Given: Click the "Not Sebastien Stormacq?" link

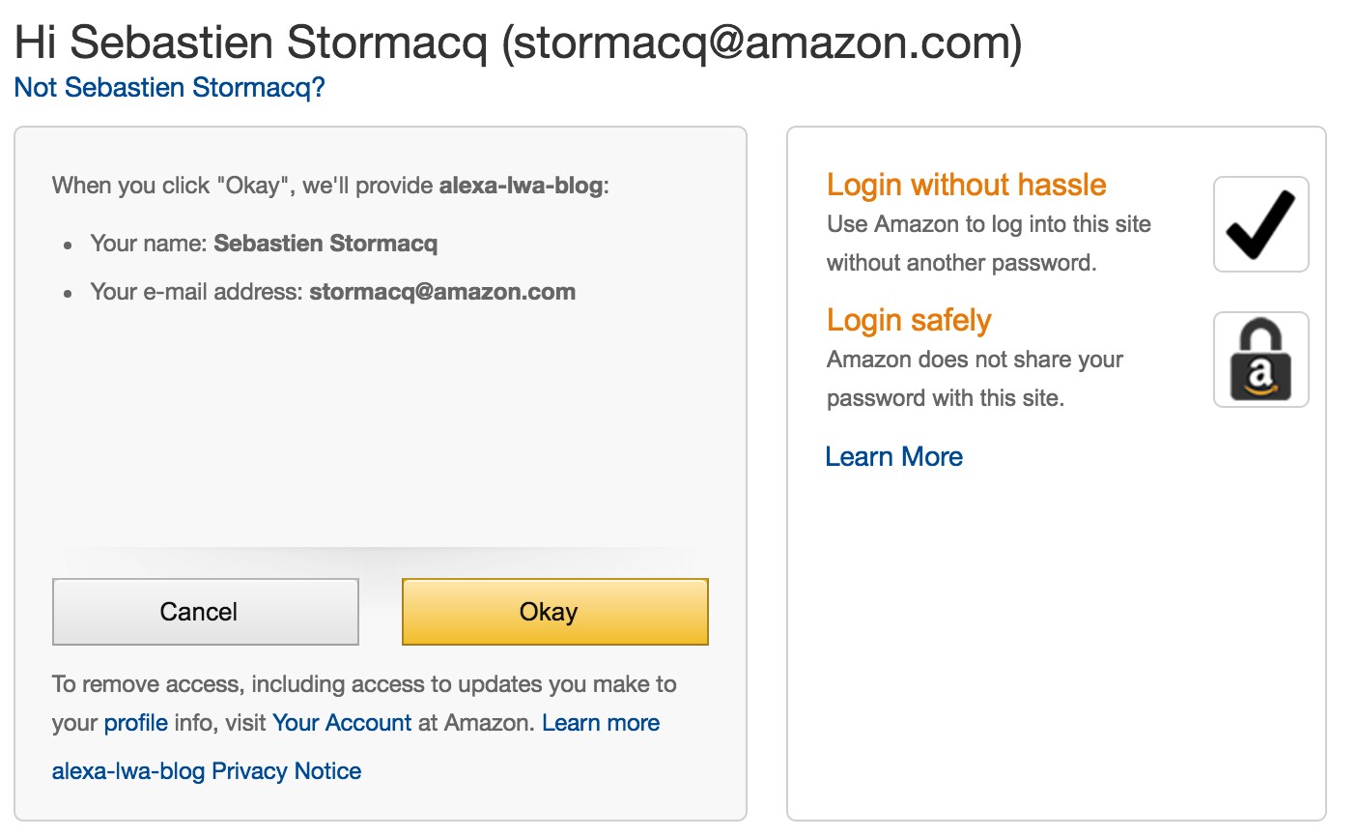Looking at the screenshot, I should point(169,88).
